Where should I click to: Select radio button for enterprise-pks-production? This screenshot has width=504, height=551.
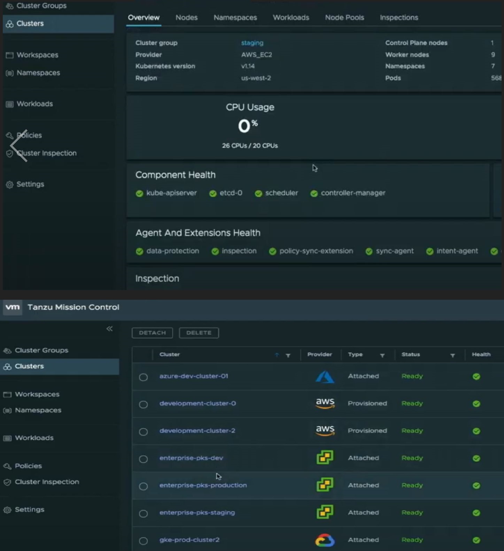coord(143,486)
